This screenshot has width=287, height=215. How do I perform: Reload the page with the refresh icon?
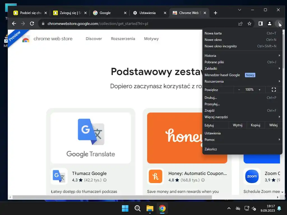click(x=32, y=24)
